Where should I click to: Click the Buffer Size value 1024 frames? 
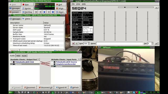[x=49, y=34]
